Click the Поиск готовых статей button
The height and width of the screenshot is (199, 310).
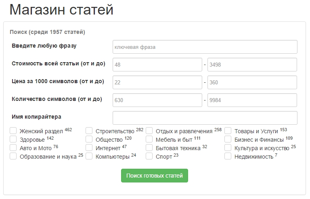(155, 176)
